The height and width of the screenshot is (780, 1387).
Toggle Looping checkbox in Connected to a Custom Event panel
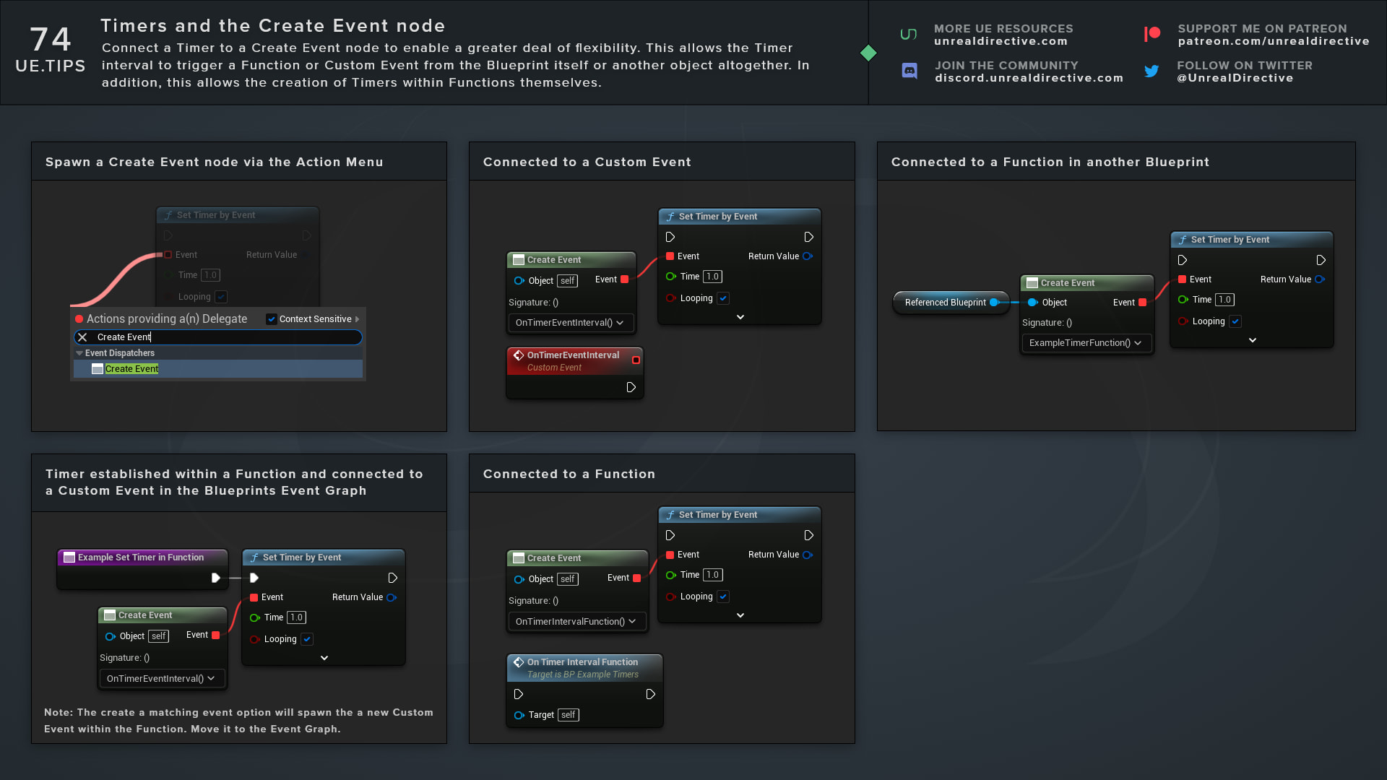(723, 298)
